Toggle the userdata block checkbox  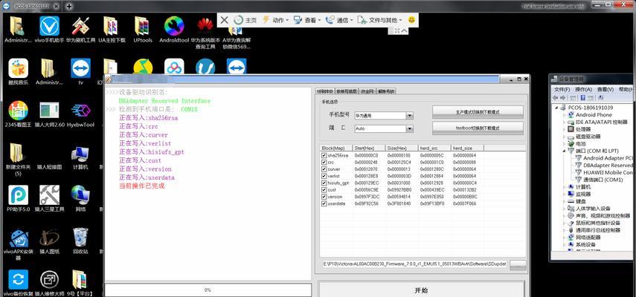click(x=324, y=203)
